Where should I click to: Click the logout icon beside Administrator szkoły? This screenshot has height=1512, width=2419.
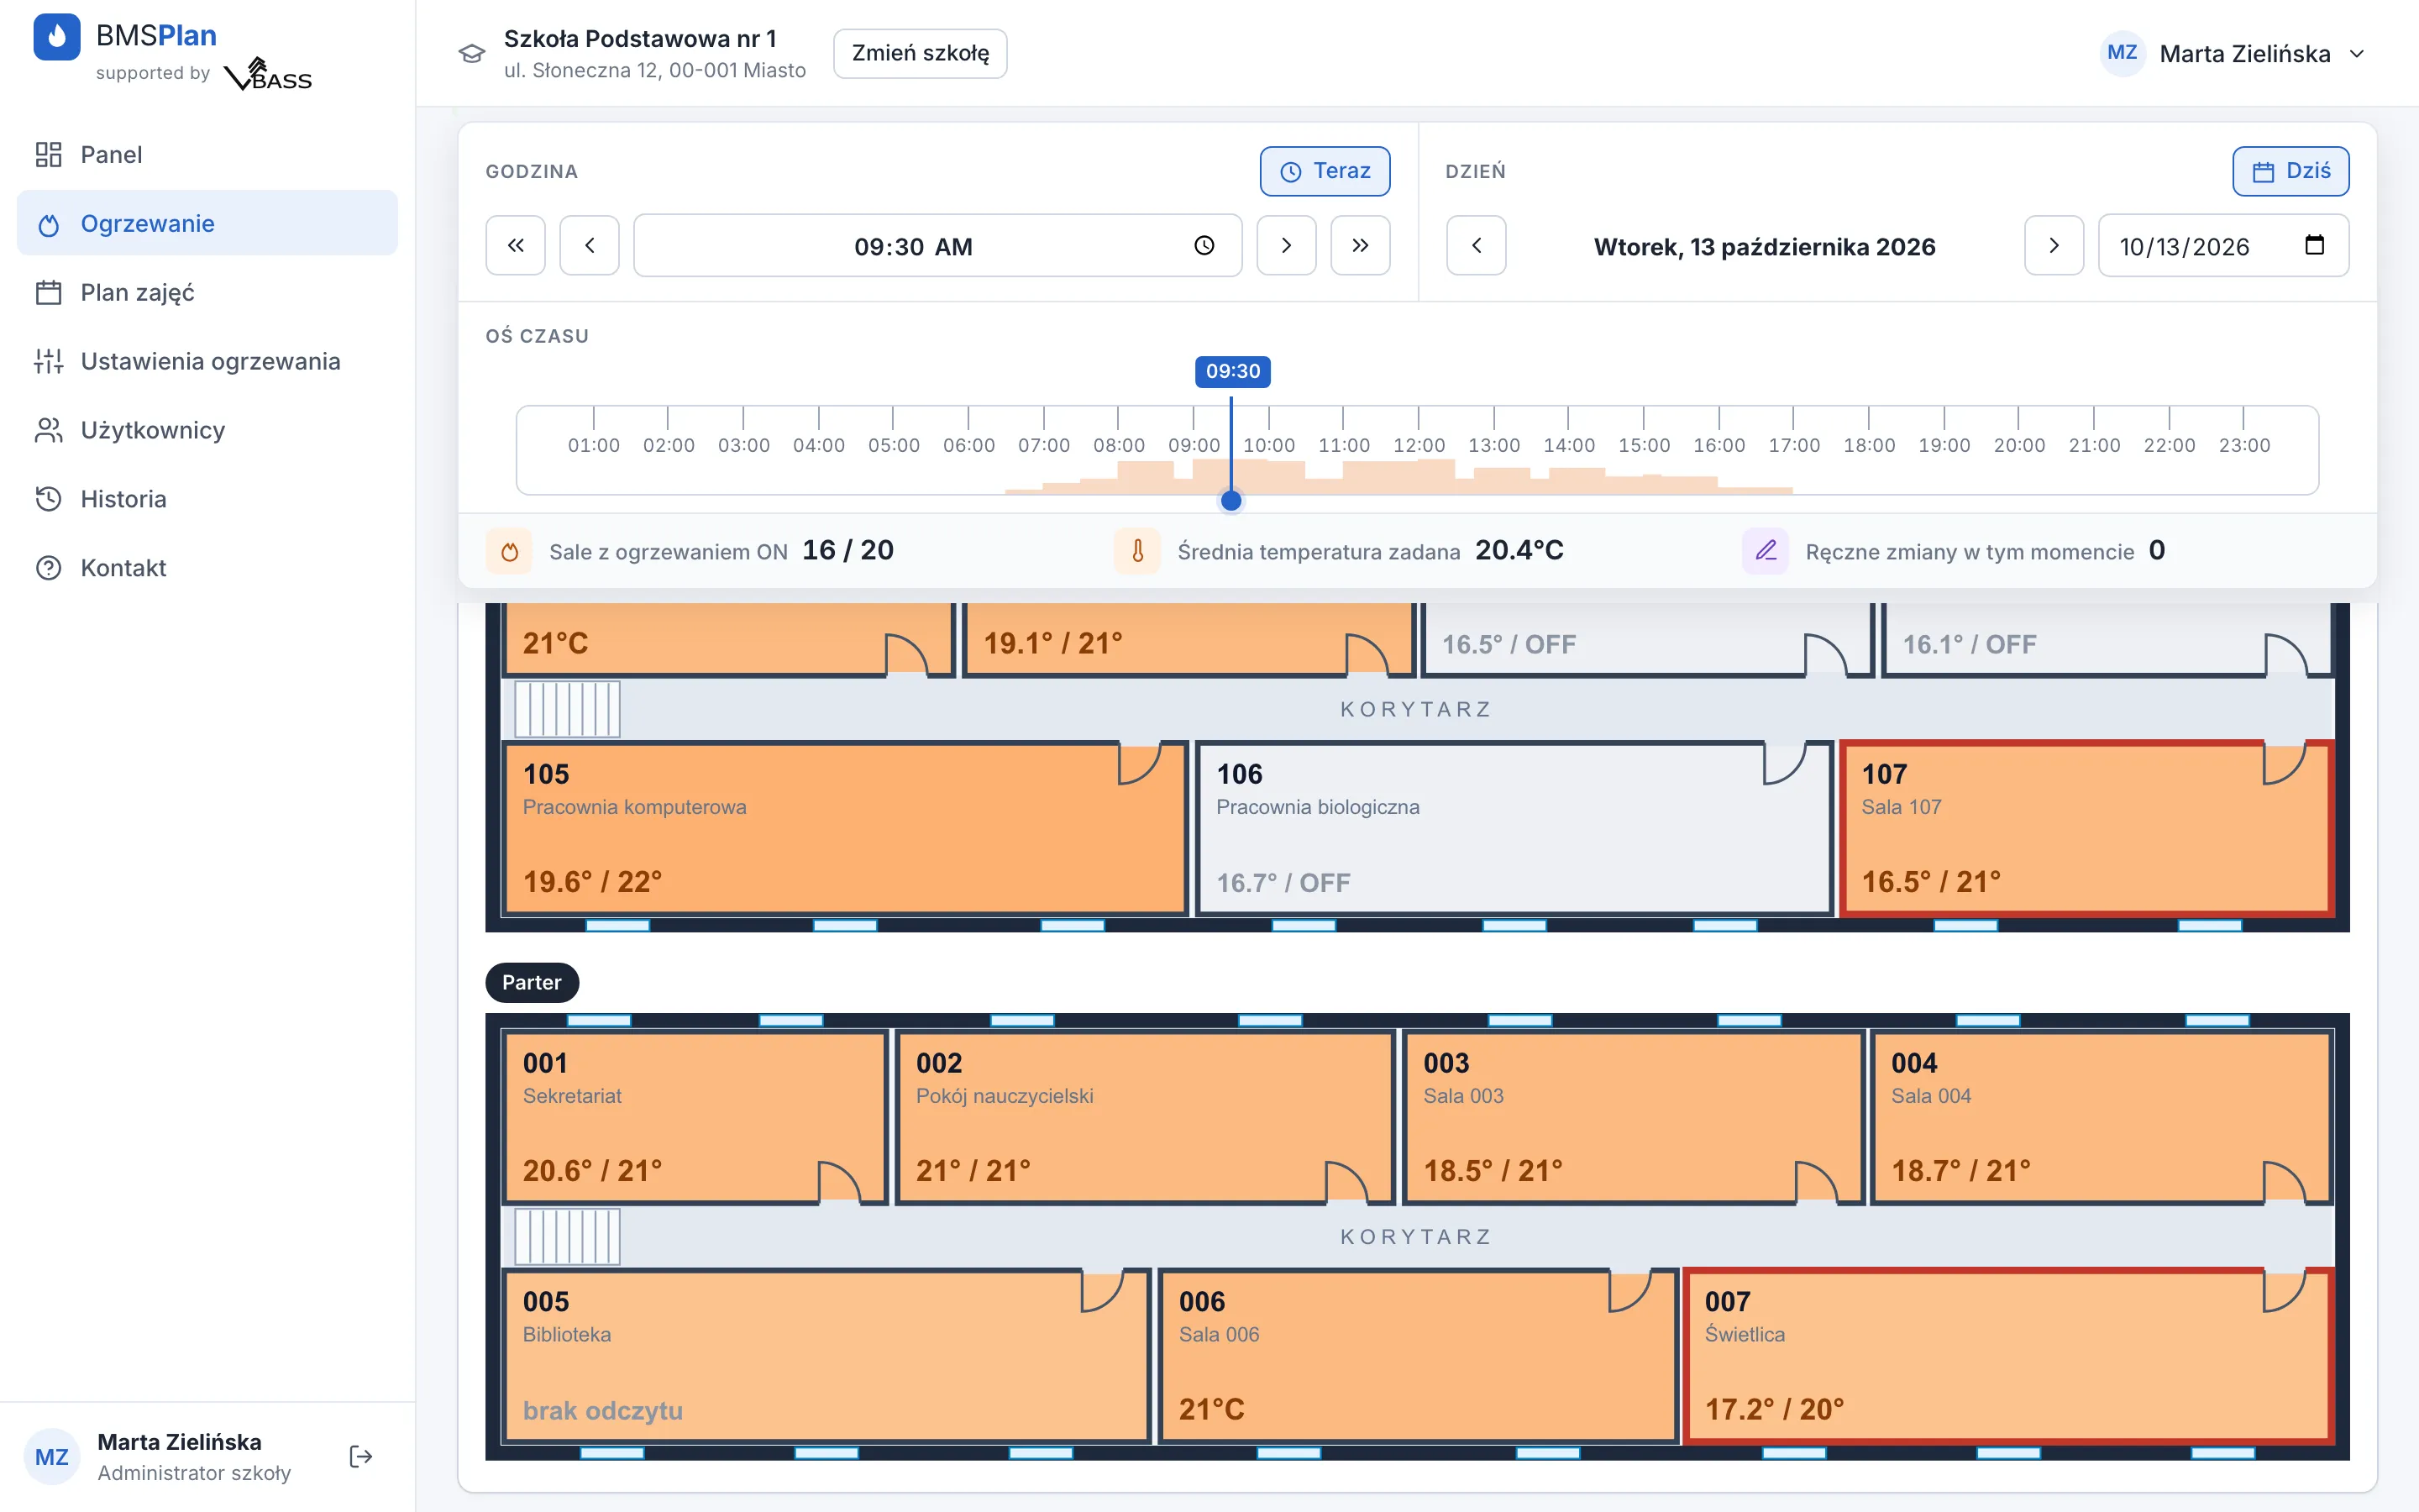pos(361,1456)
